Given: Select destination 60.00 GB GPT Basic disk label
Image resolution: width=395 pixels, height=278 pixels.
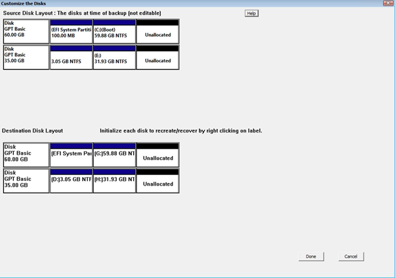Looking at the screenshot, I should pos(26,155).
